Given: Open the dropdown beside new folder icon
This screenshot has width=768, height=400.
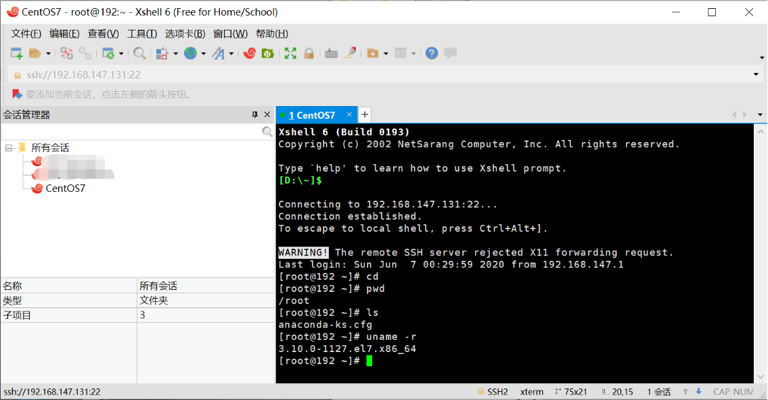Looking at the screenshot, I should tap(386, 54).
